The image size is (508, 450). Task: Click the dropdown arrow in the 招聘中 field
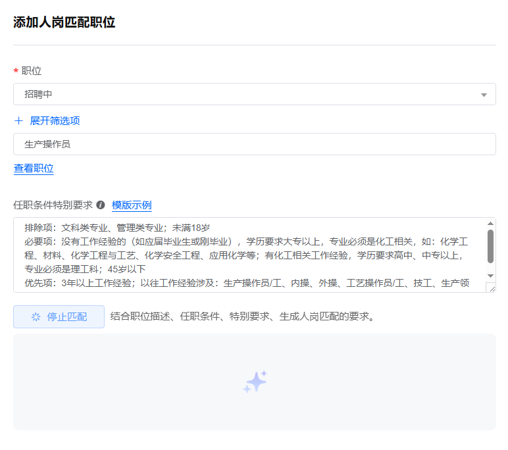[484, 95]
